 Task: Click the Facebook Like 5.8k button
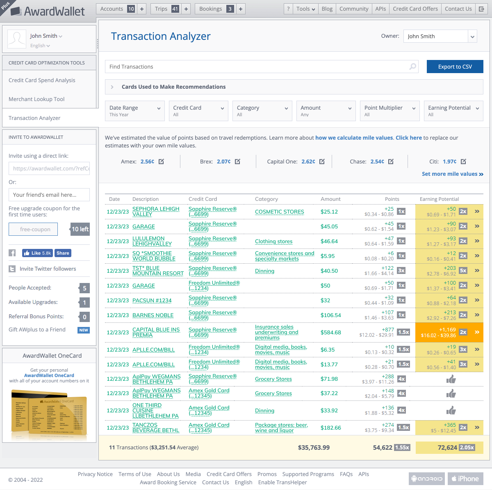(x=38, y=253)
